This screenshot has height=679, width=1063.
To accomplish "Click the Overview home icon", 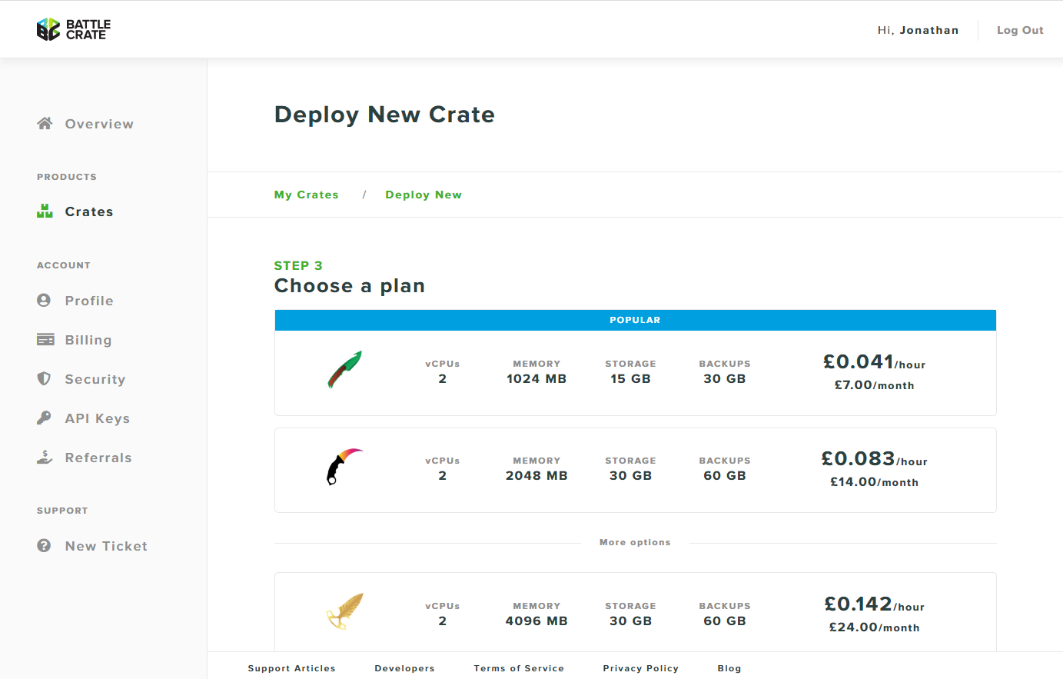I will [x=45, y=123].
